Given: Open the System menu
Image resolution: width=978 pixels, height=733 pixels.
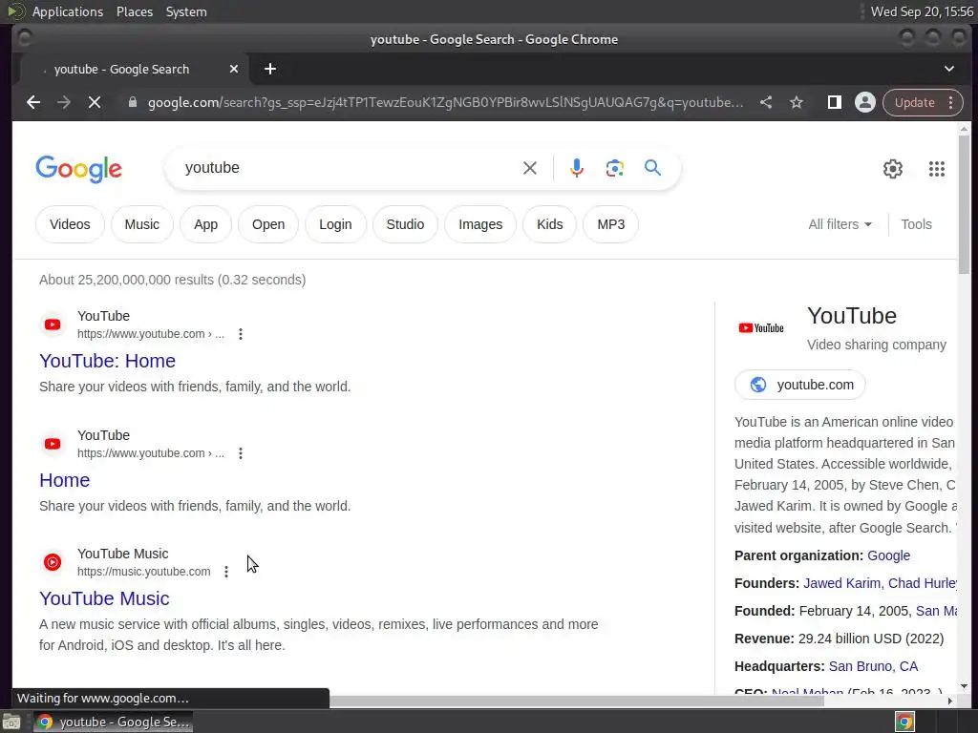Looking at the screenshot, I should pos(186,11).
